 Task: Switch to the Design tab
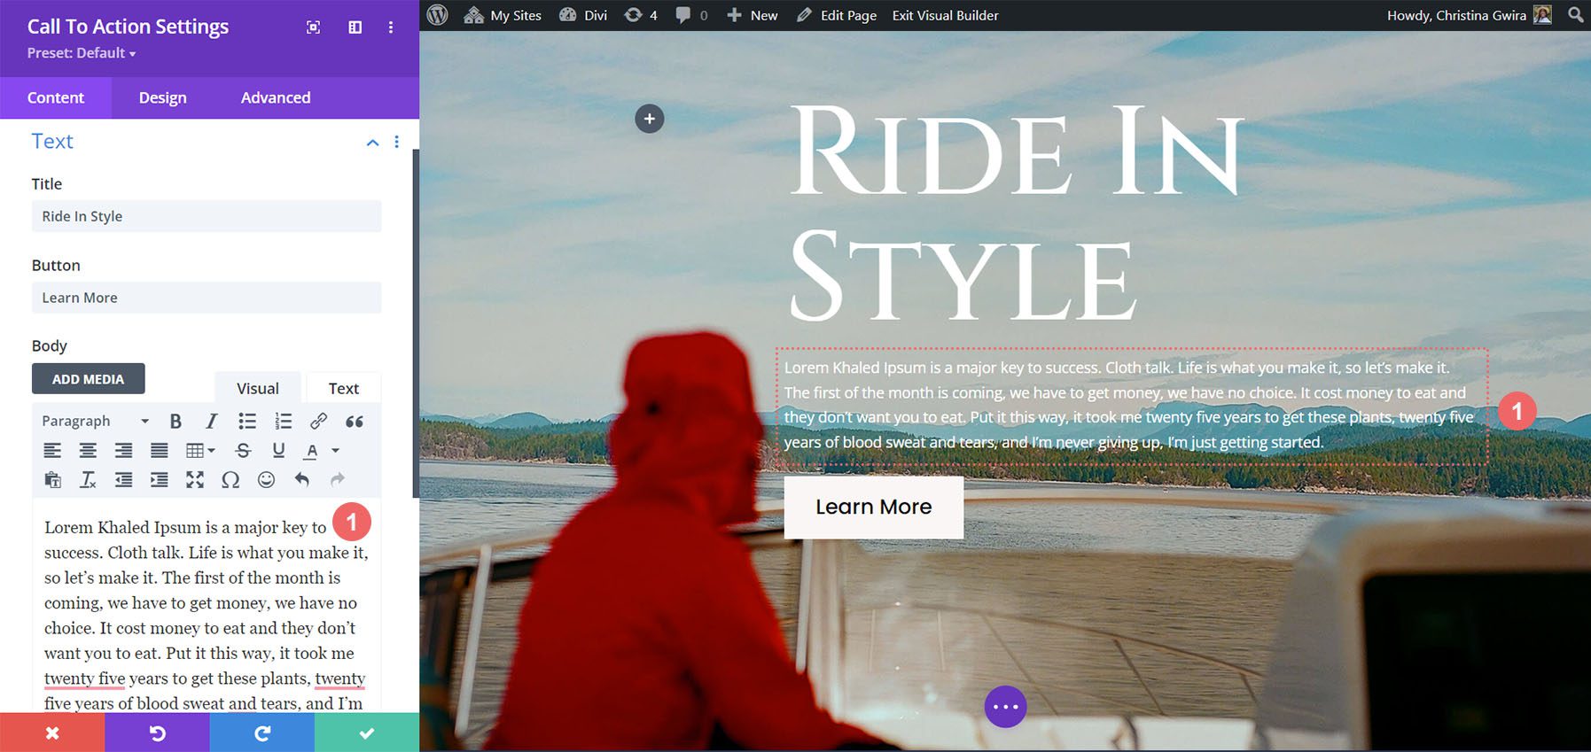[x=162, y=97]
